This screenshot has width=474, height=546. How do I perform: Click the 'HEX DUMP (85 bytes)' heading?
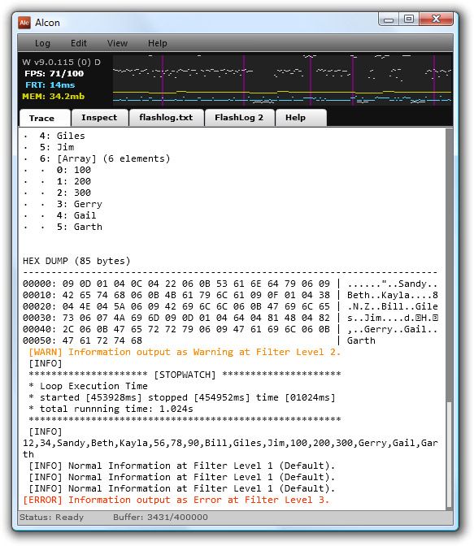[76, 261]
